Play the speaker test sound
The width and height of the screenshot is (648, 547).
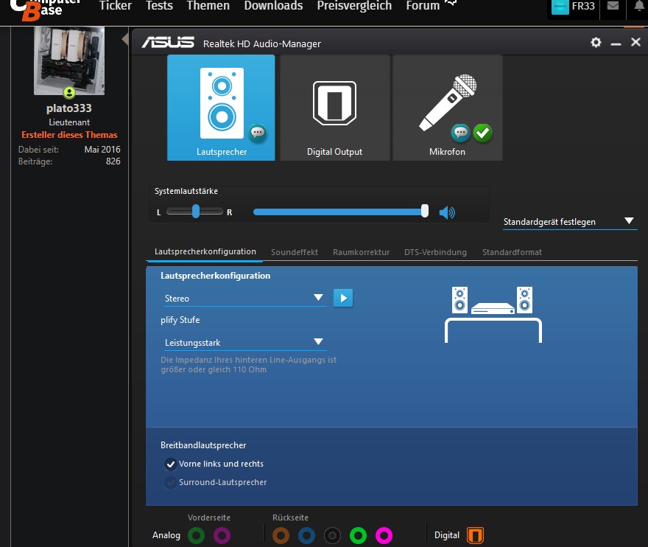click(343, 298)
